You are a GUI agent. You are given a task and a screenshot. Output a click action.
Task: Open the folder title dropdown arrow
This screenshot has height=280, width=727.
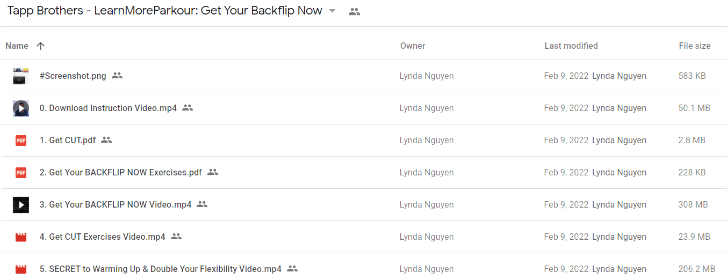(x=332, y=11)
